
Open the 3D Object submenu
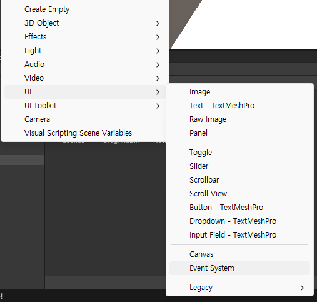click(85, 23)
